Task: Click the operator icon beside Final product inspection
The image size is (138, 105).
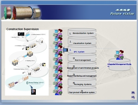Action: point(58,90)
